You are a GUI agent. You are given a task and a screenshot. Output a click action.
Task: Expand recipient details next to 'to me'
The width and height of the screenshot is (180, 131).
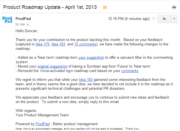point(28,25)
